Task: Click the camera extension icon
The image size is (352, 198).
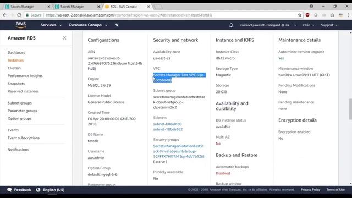Action: pyautogui.click(x=332, y=15)
